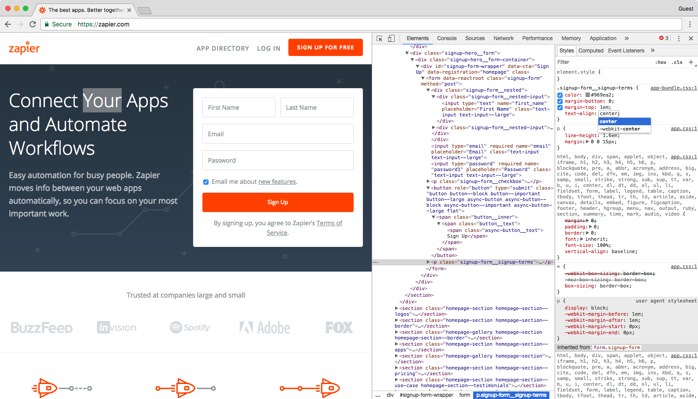Reload the page with refresh icon
The width and height of the screenshot is (698, 399).
[33, 24]
